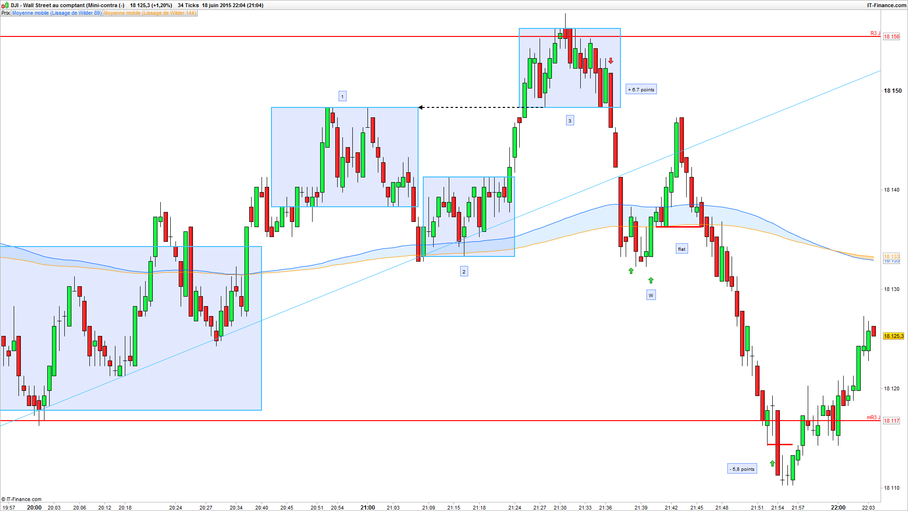Select the annotation label numbered 1

point(342,97)
